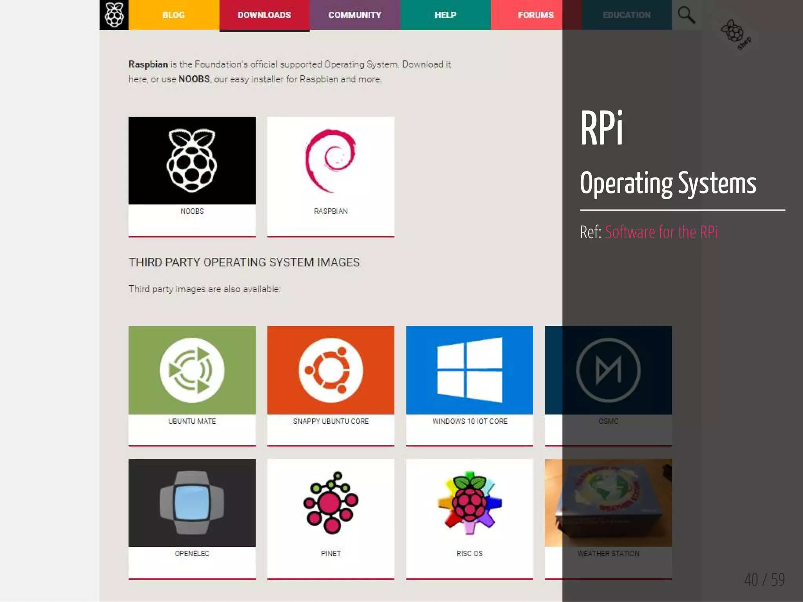Click the RASPBIAN caption label
The height and width of the screenshot is (602, 803).
pyautogui.click(x=331, y=211)
